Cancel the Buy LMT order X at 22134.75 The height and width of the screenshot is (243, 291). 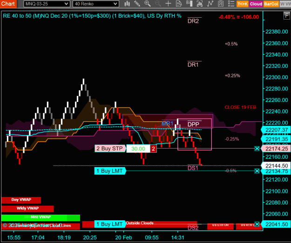coord(257,171)
